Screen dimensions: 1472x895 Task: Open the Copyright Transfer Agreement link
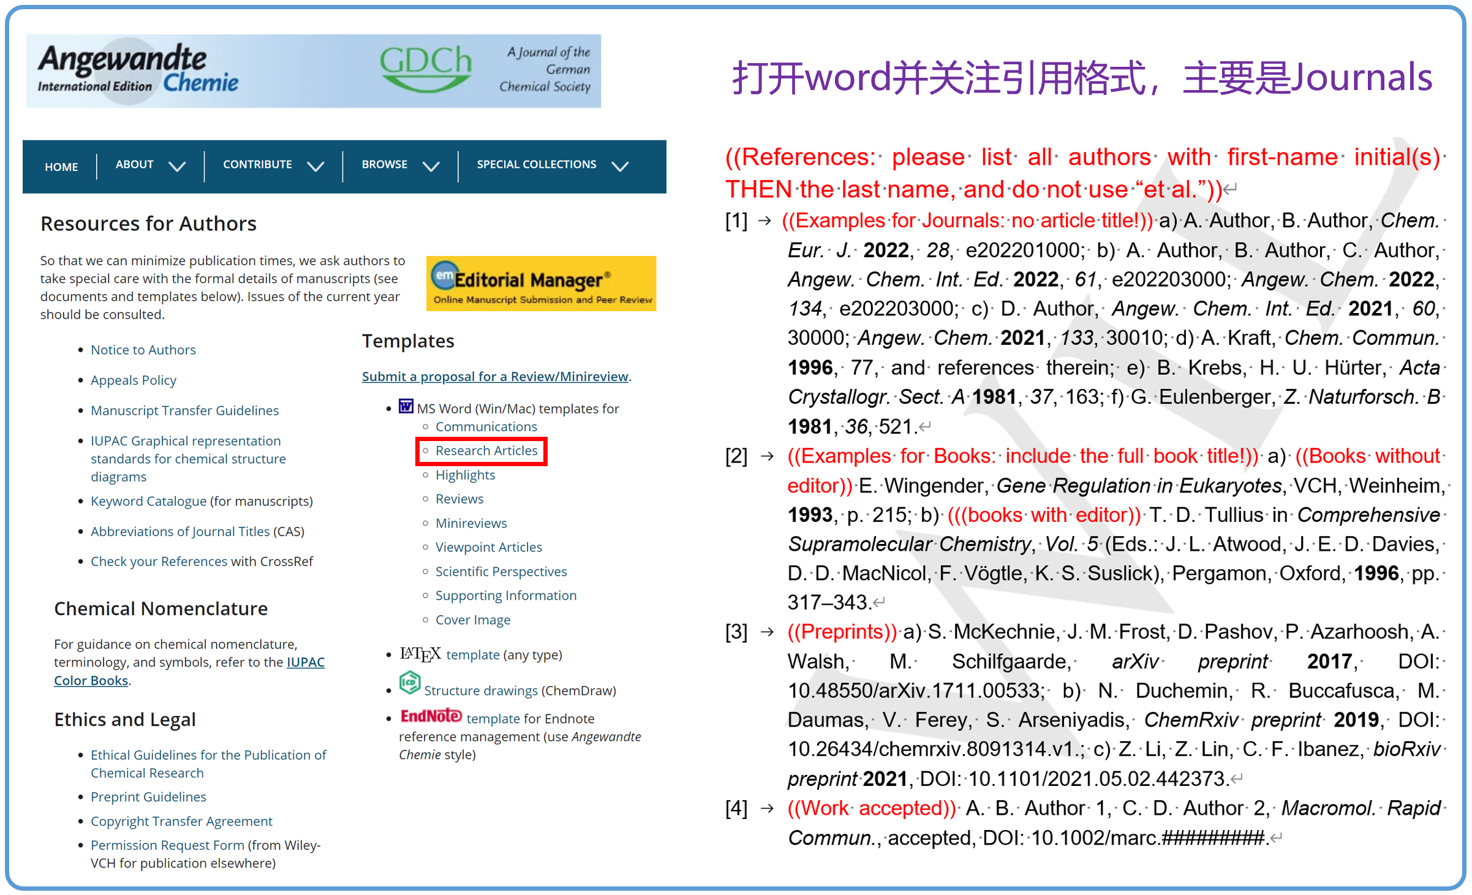point(181,821)
